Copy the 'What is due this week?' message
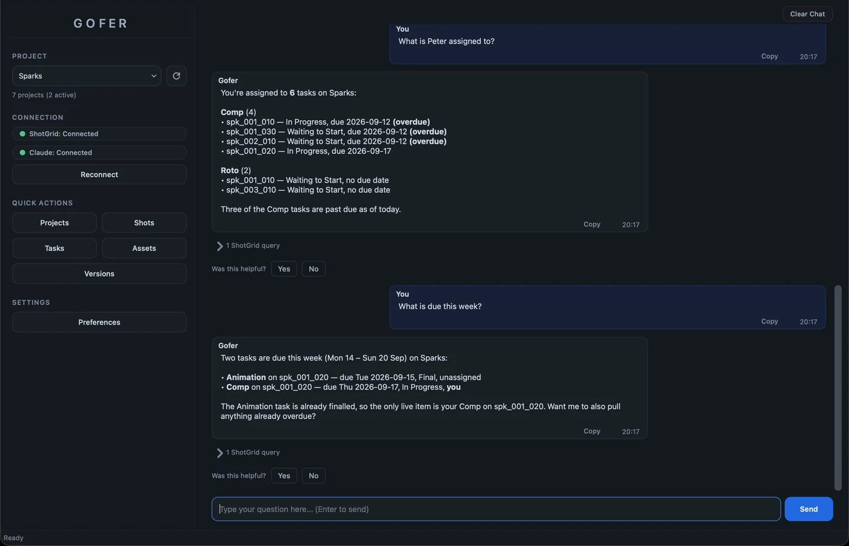 pos(770,322)
